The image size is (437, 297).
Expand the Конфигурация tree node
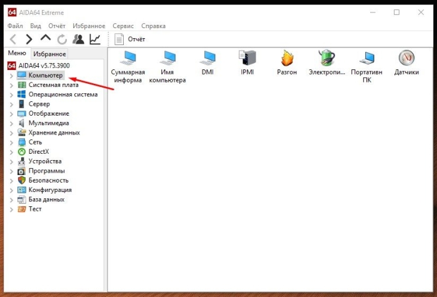coord(11,190)
